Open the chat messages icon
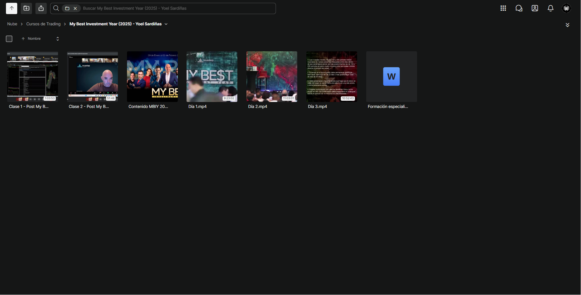 tap(519, 8)
